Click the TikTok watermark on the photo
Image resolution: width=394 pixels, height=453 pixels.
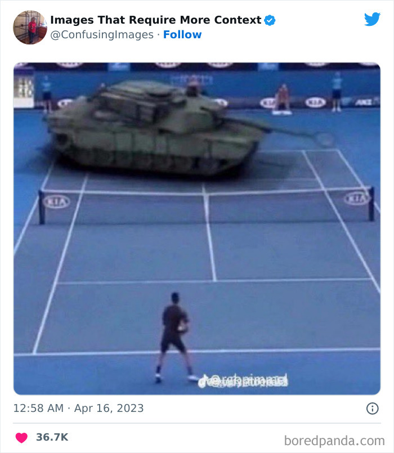(x=243, y=380)
